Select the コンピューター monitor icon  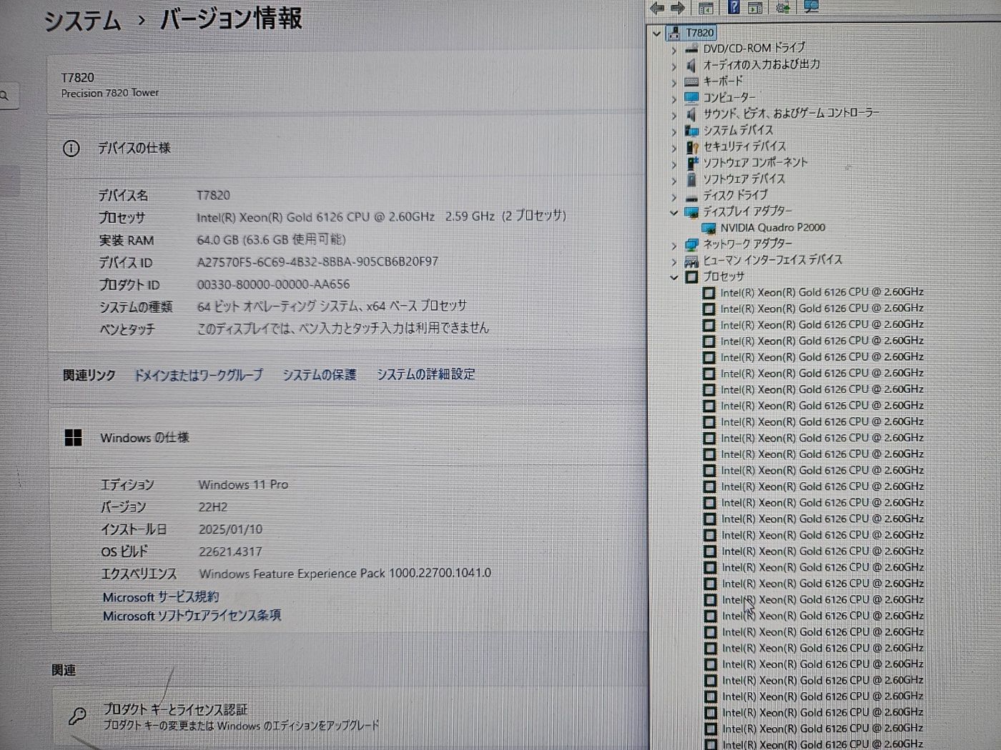pyautogui.click(x=691, y=98)
